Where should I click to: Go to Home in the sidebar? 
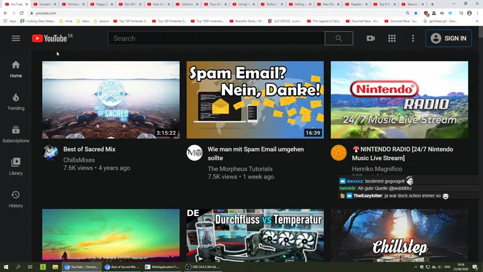click(16, 69)
